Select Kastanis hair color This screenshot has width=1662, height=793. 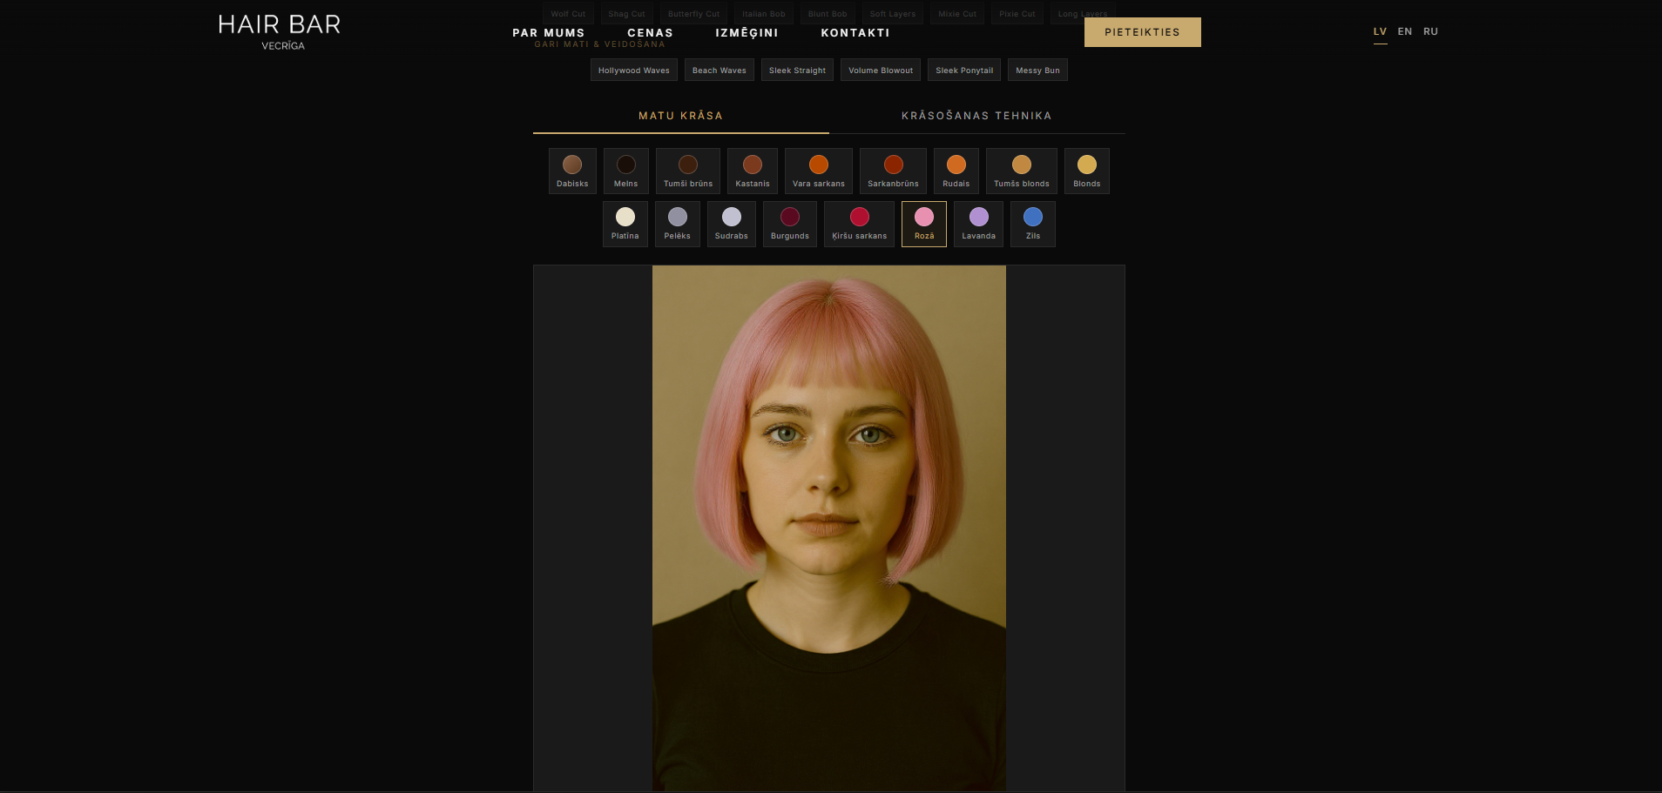point(753,171)
